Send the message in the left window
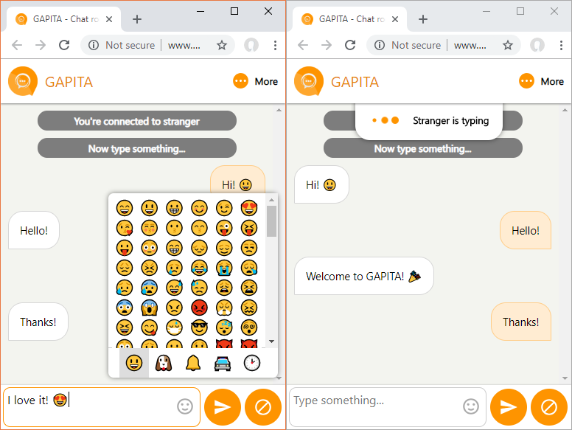Screen dimensions: 572x430 tap(223, 407)
